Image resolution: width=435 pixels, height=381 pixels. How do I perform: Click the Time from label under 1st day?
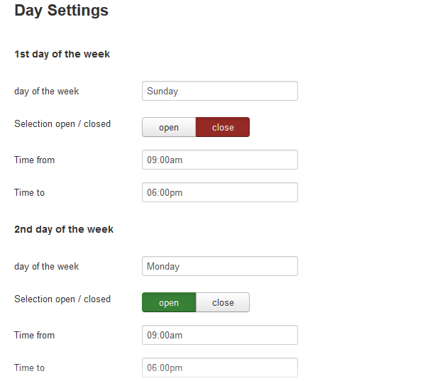click(x=34, y=160)
